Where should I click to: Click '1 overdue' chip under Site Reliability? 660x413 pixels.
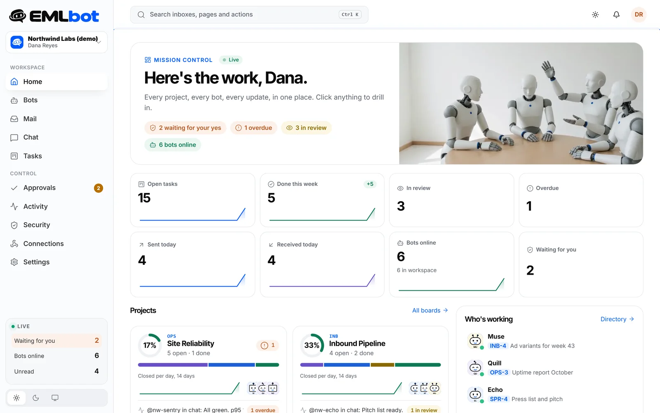click(263, 410)
